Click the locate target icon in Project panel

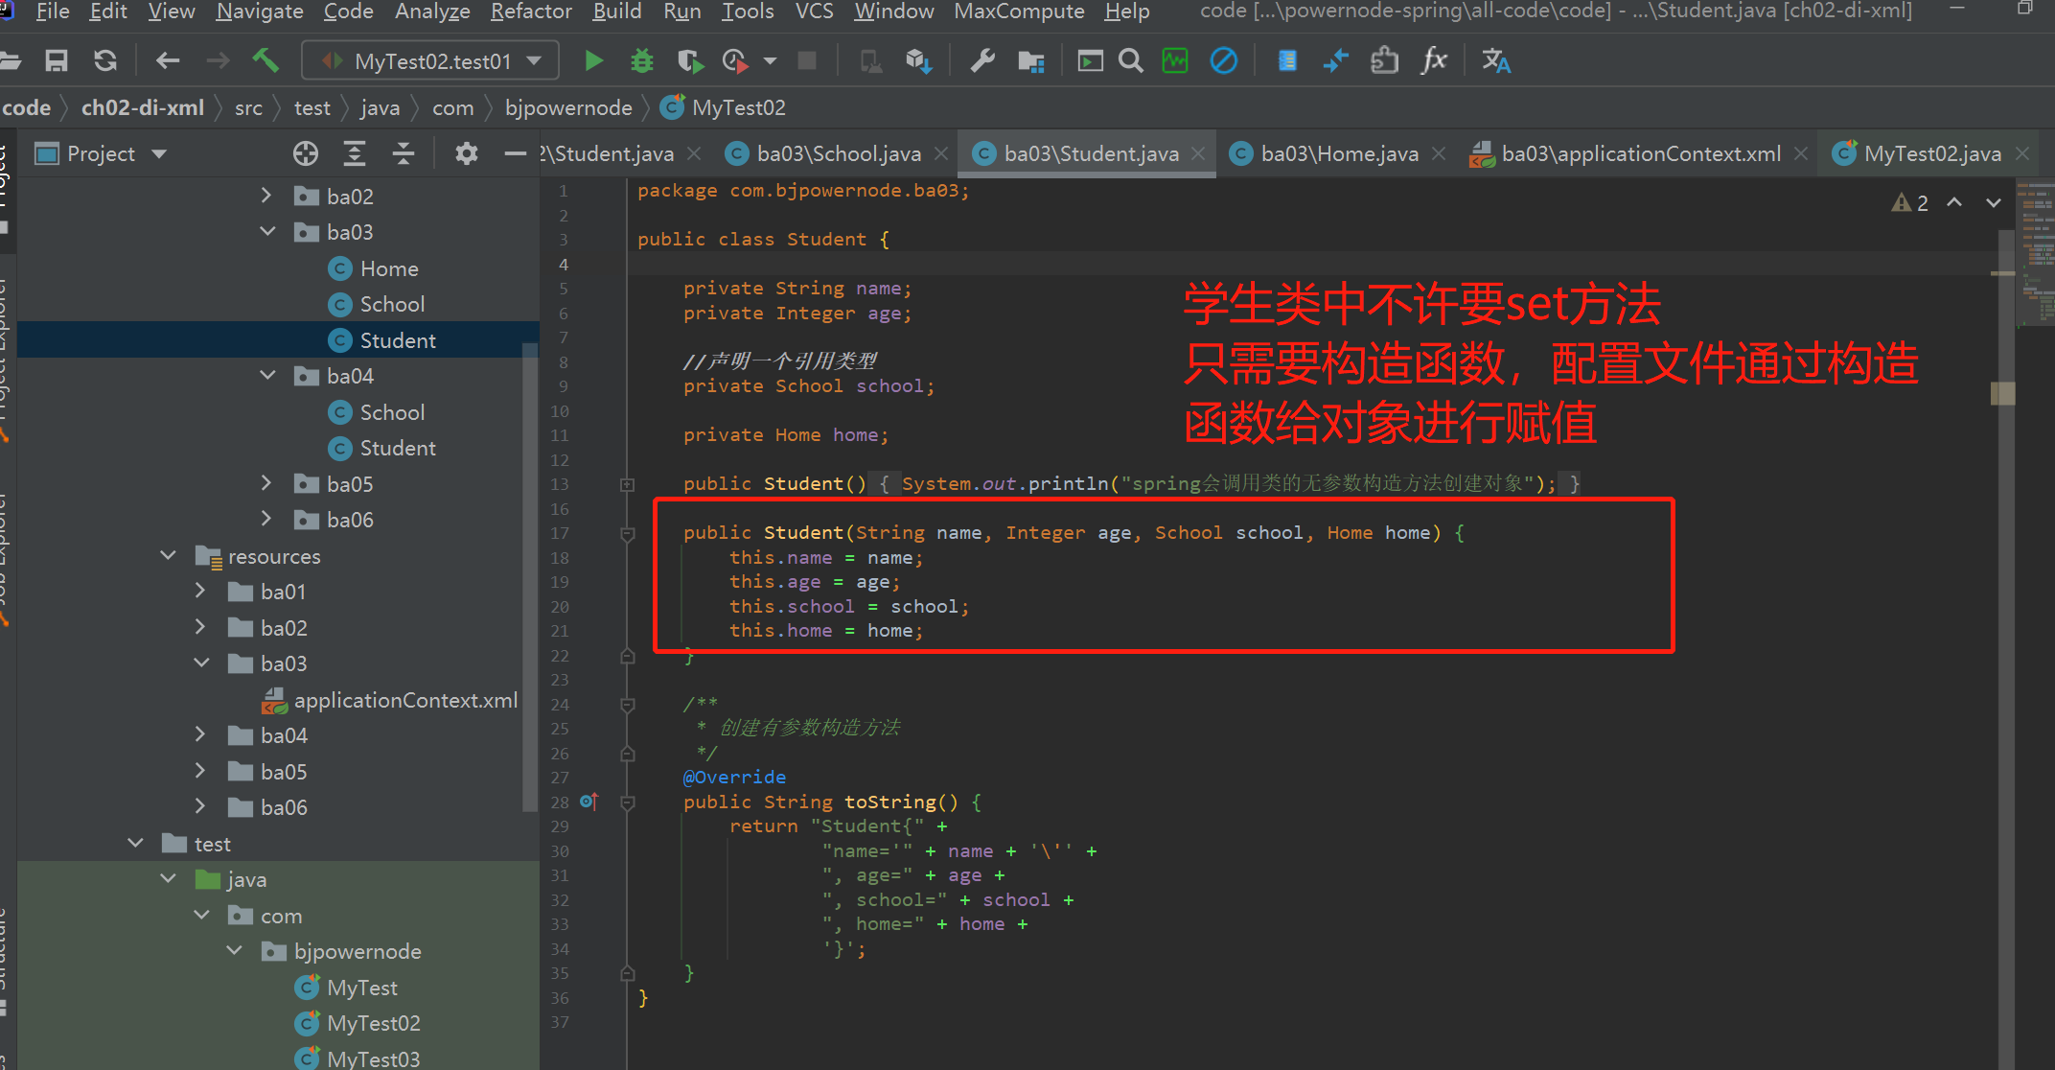pyautogui.click(x=305, y=153)
